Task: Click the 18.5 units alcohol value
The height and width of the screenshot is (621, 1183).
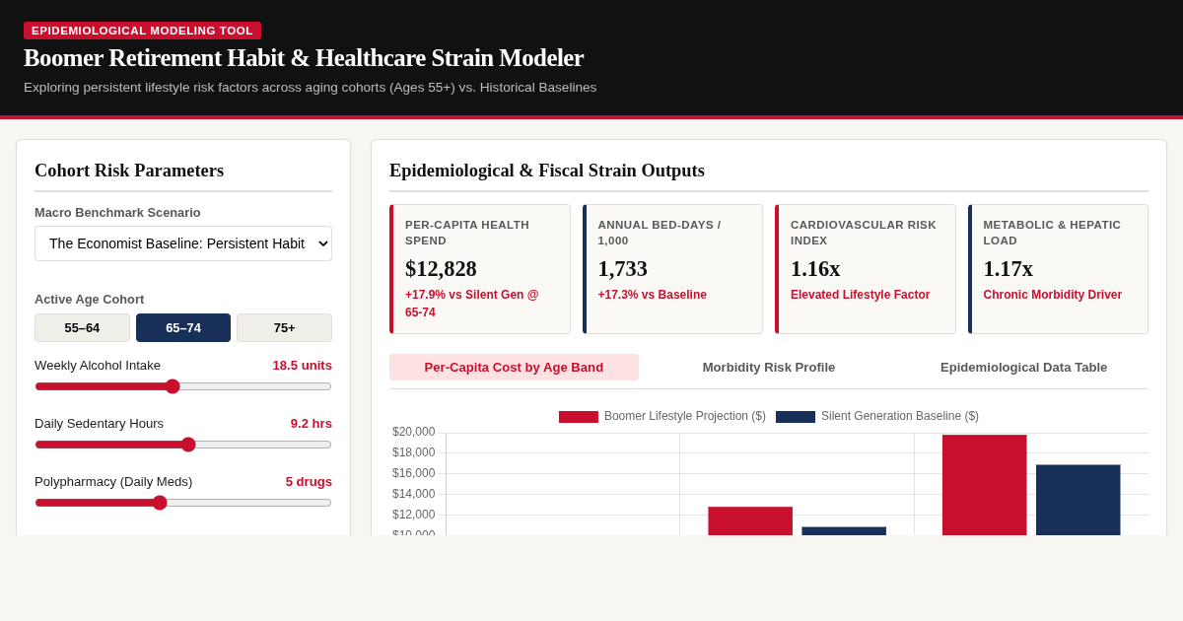Action: 303,365
